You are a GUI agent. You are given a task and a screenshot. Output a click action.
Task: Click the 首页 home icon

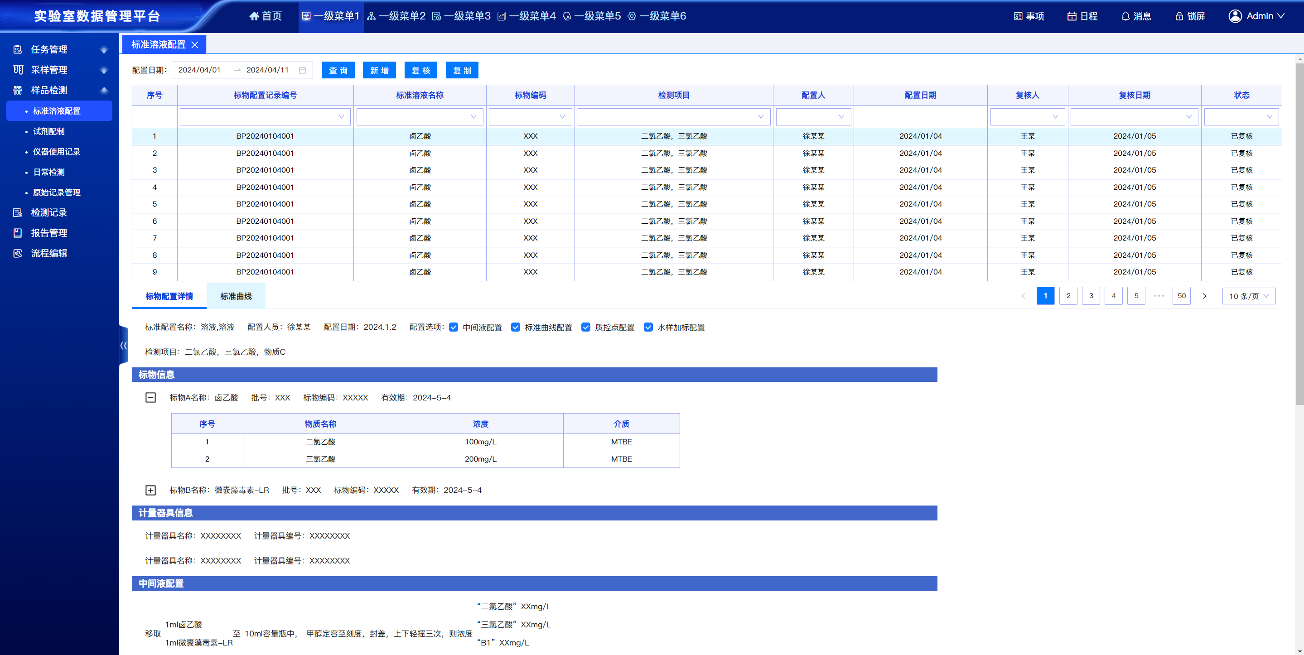coord(254,16)
